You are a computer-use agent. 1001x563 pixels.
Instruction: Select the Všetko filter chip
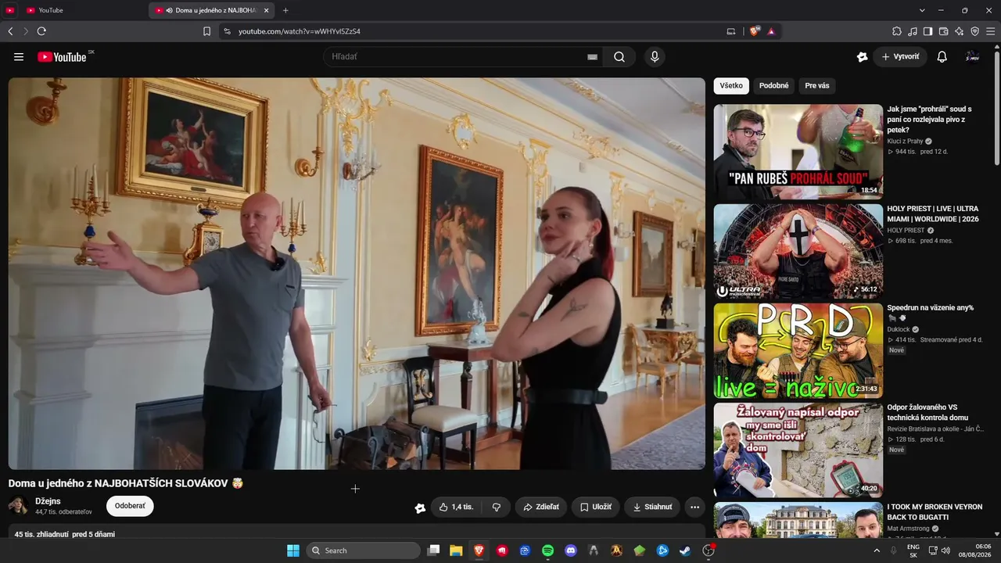(x=731, y=85)
